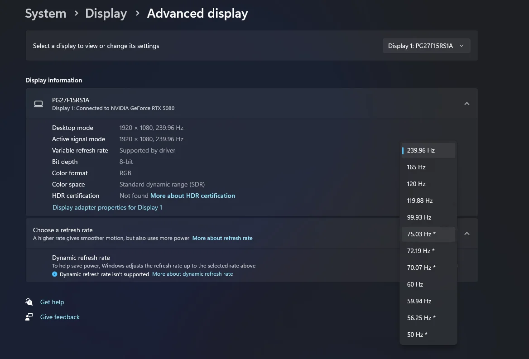Screen dimensions: 529x359
Task: Click the Get help icon
Action: click(x=29, y=302)
